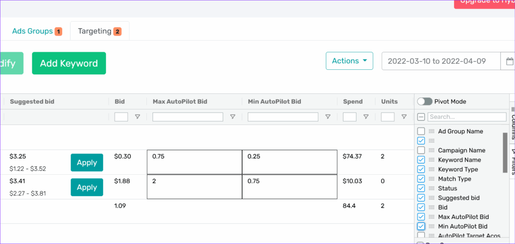Image resolution: width=515 pixels, height=244 pixels.
Task: Grab drag handle beside Ad Group Name
Action: (431, 131)
